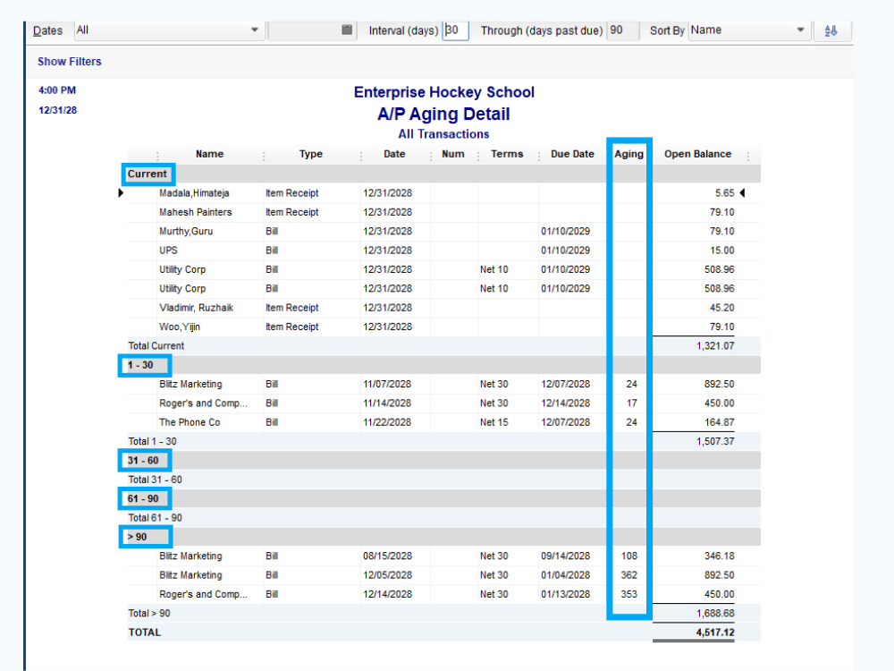894x671 pixels.
Task: Click the Name column header
Action: pos(209,154)
